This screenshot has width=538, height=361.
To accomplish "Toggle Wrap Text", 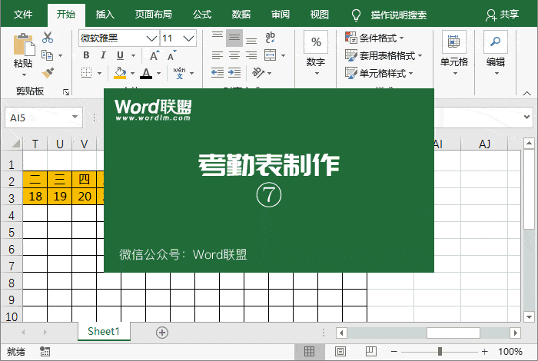I will 270,38.
